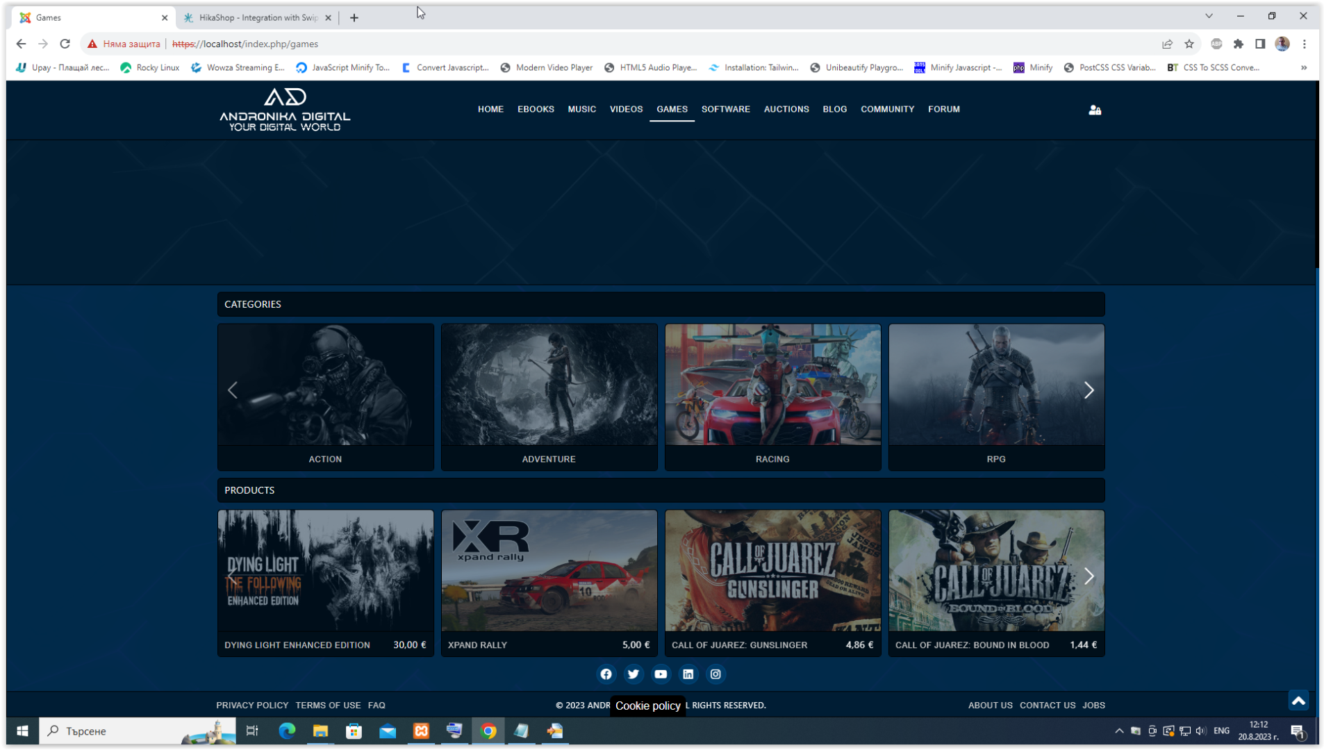Open the Facebook social icon in footer
Viewport: 1324px width, 750px height.
[x=606, y=674]
